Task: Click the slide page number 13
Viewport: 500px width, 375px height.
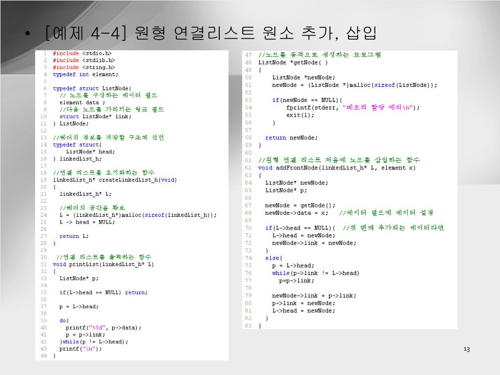Action: point(466,349)
